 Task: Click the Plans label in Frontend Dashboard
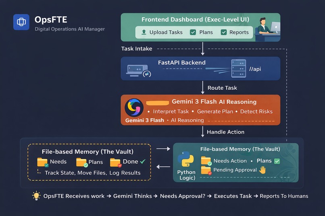[x=206, y=32]
